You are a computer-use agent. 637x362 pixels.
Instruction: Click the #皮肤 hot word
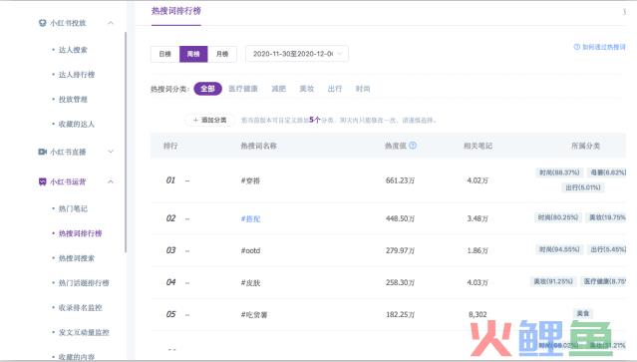[x=250, y=282]
